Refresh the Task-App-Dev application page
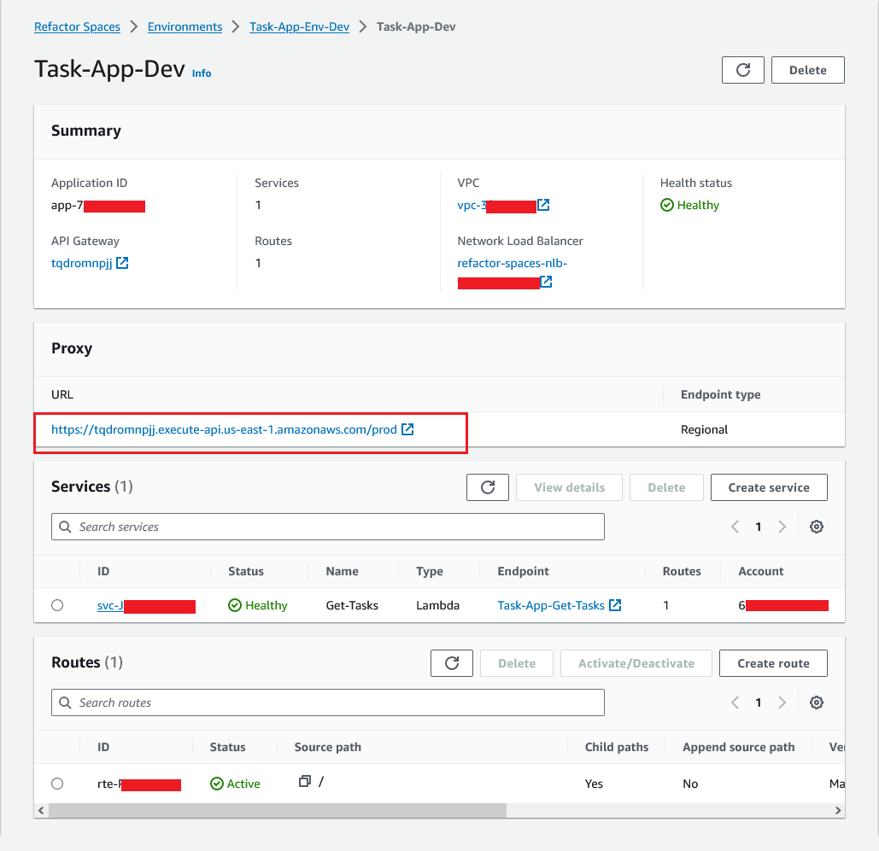The width and height of the screenshot is (879, 851). click(743, 70)
